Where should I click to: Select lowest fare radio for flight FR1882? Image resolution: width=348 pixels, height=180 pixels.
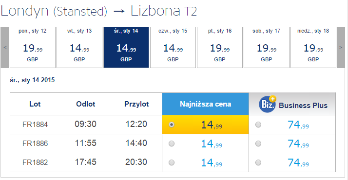pyautogui.click(x=172, y=163)
